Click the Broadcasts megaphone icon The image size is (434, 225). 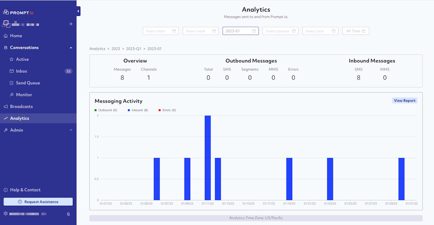pyautogui.click(x=5, y=107)
